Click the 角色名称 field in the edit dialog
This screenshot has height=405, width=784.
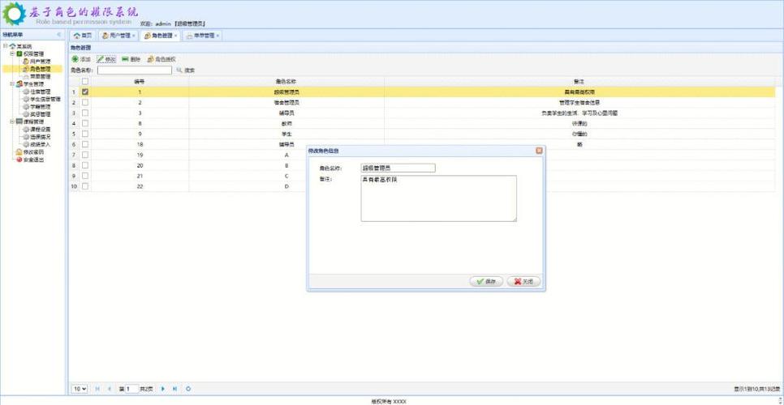[398, 168]
